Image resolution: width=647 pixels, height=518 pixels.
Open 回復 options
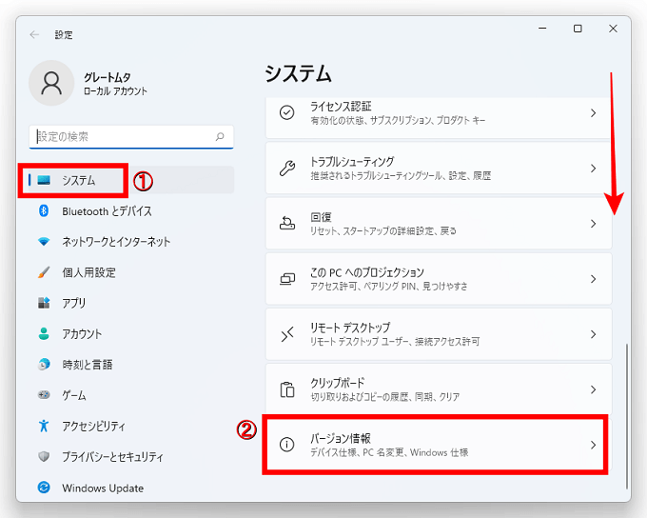(x=439, y=224)
